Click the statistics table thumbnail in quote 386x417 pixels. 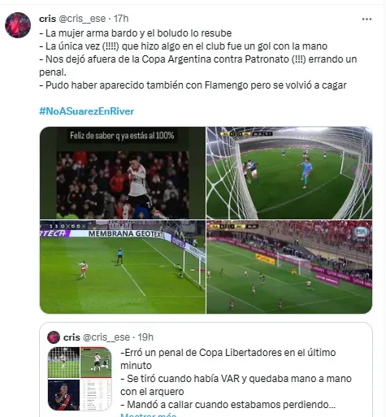(x=96, y=395)
